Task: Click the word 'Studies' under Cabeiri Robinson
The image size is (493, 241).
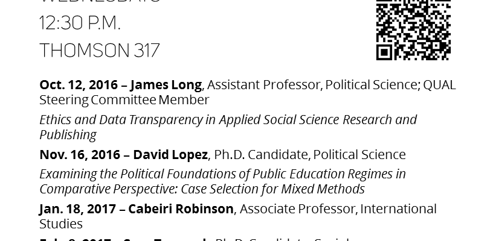Action: [61, 224]
